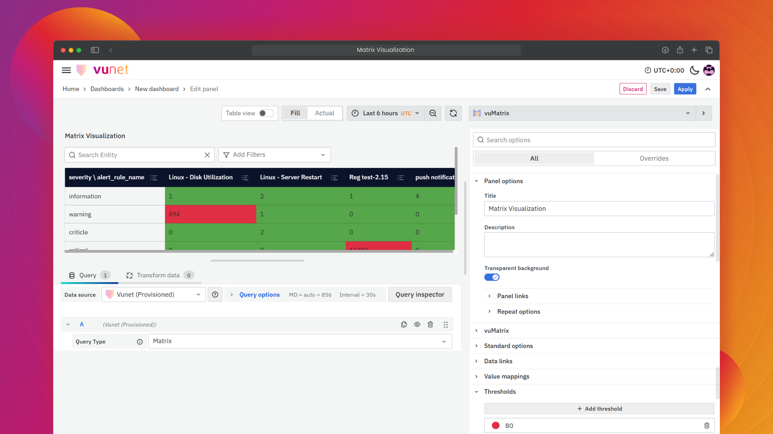Click the panel Title input field
This screenshot has width=773, height=434.
tap(599, 209)
